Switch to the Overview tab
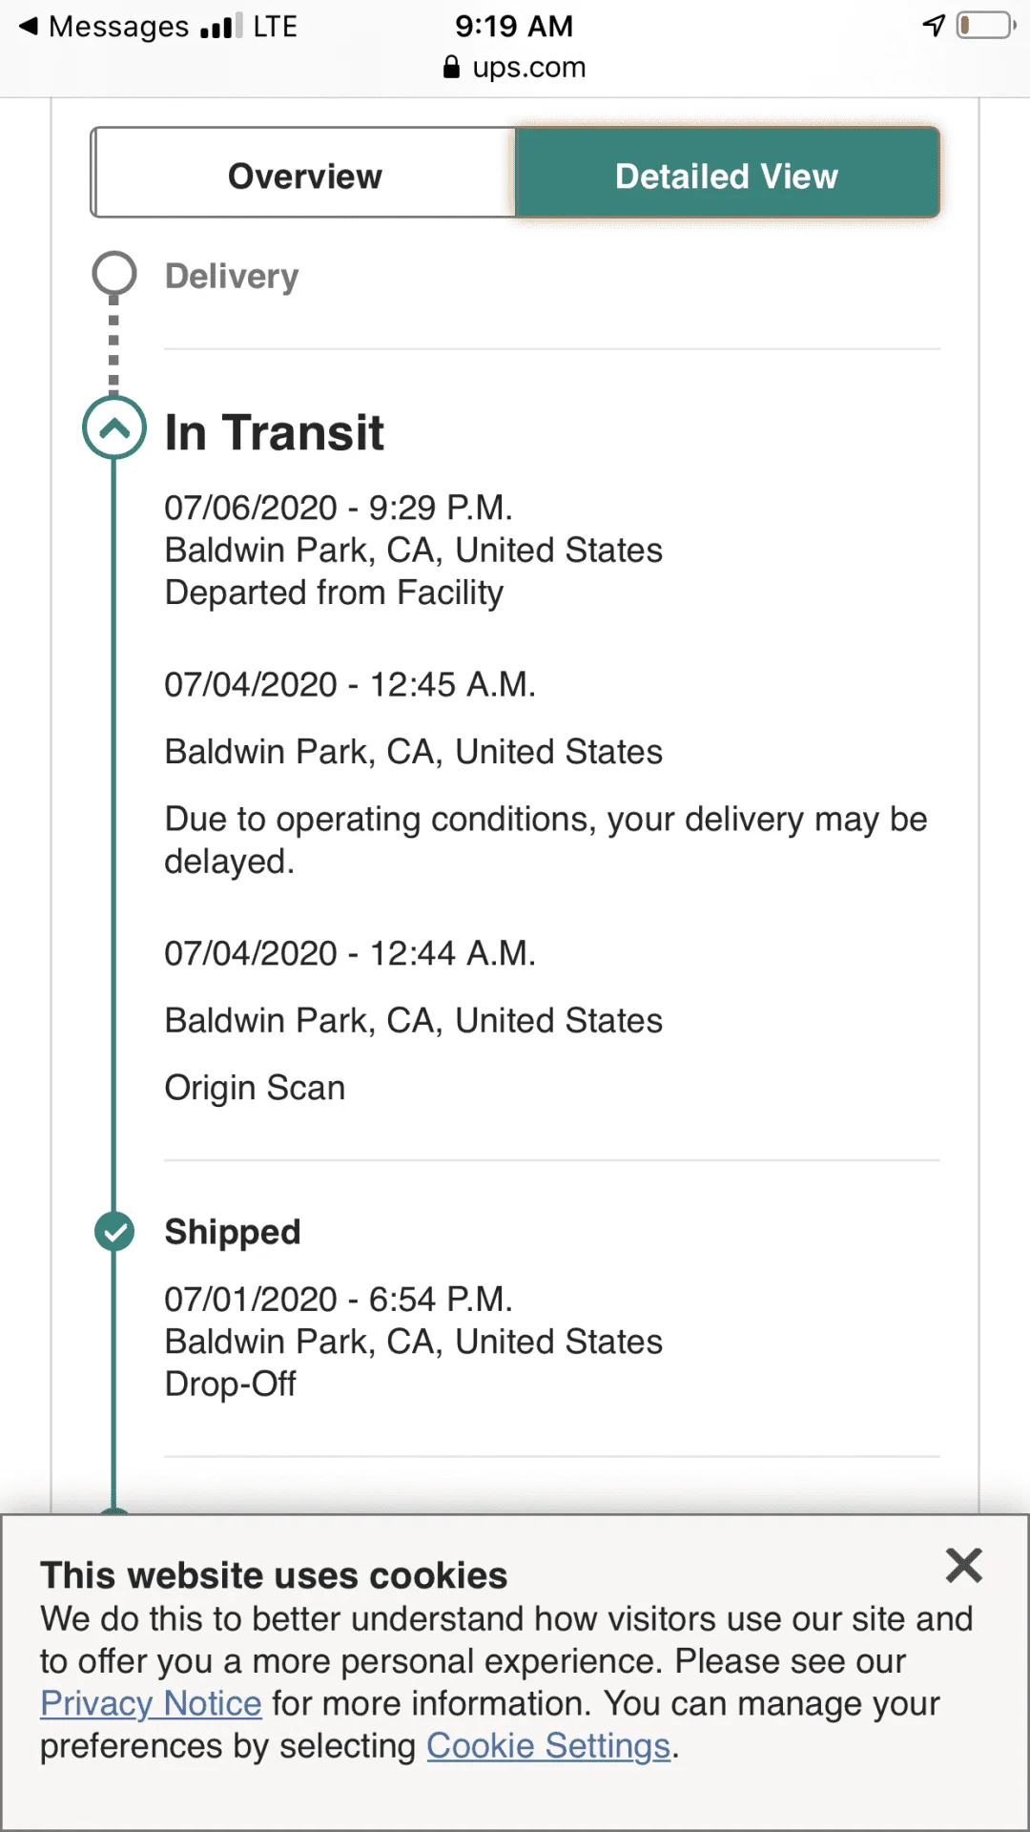Viewport: 1030px width, 1832px height. 304,176
